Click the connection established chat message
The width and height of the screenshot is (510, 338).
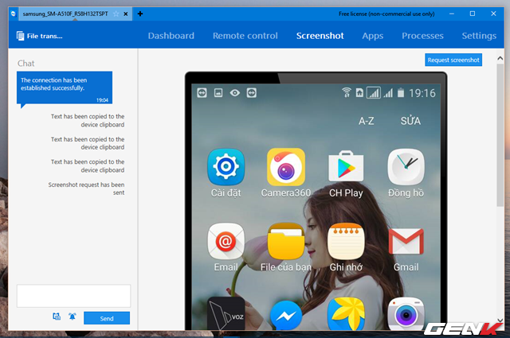tap(65, 87)
